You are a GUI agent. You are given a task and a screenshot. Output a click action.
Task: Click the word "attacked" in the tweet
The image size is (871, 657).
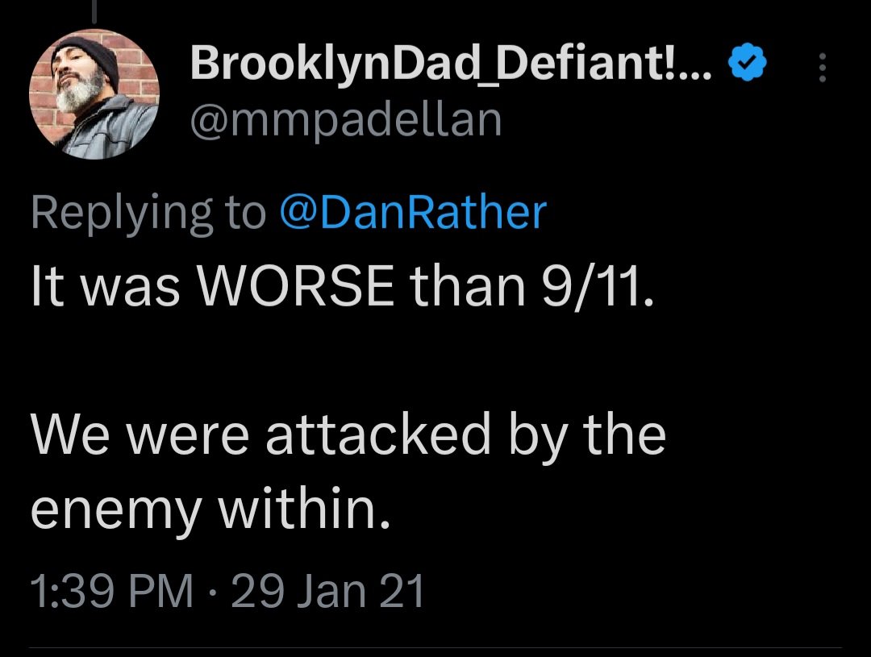point(378,435)
